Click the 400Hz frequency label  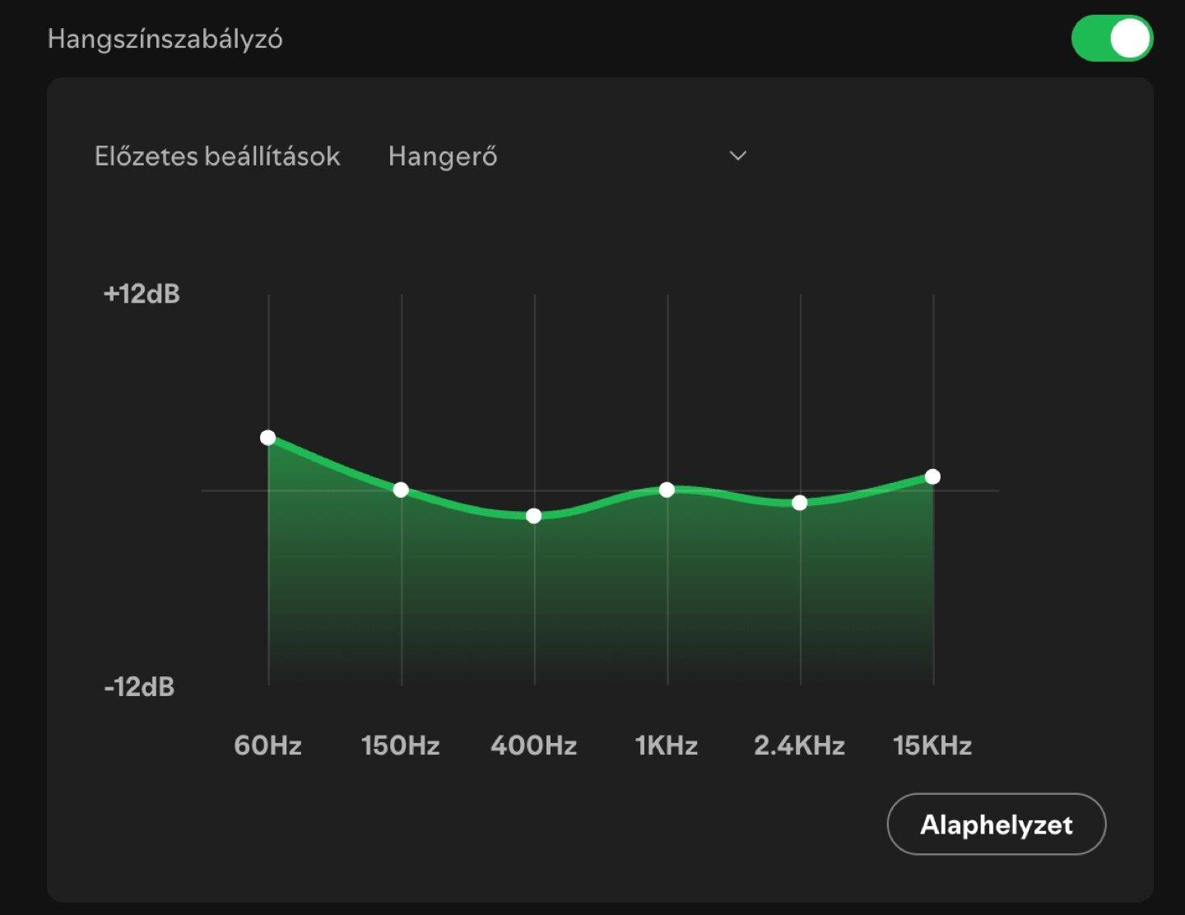point(534,745)
